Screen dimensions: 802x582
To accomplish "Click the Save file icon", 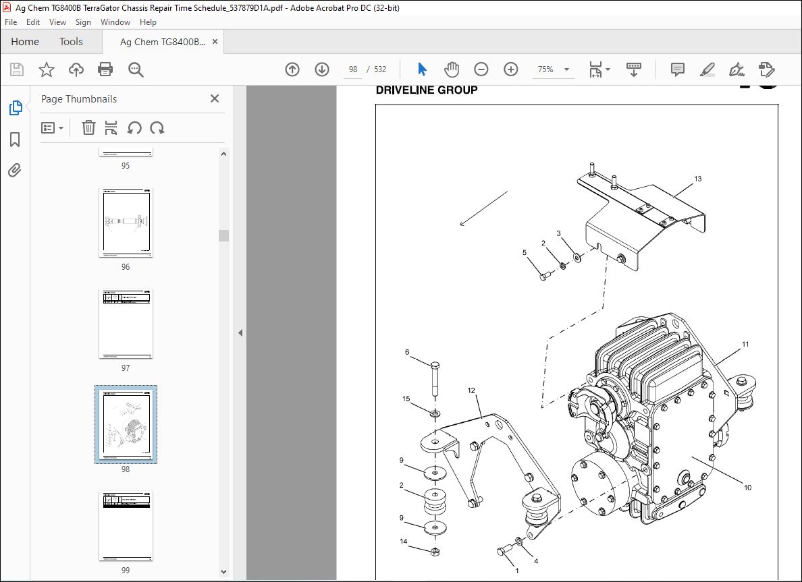I will point(17,69).
